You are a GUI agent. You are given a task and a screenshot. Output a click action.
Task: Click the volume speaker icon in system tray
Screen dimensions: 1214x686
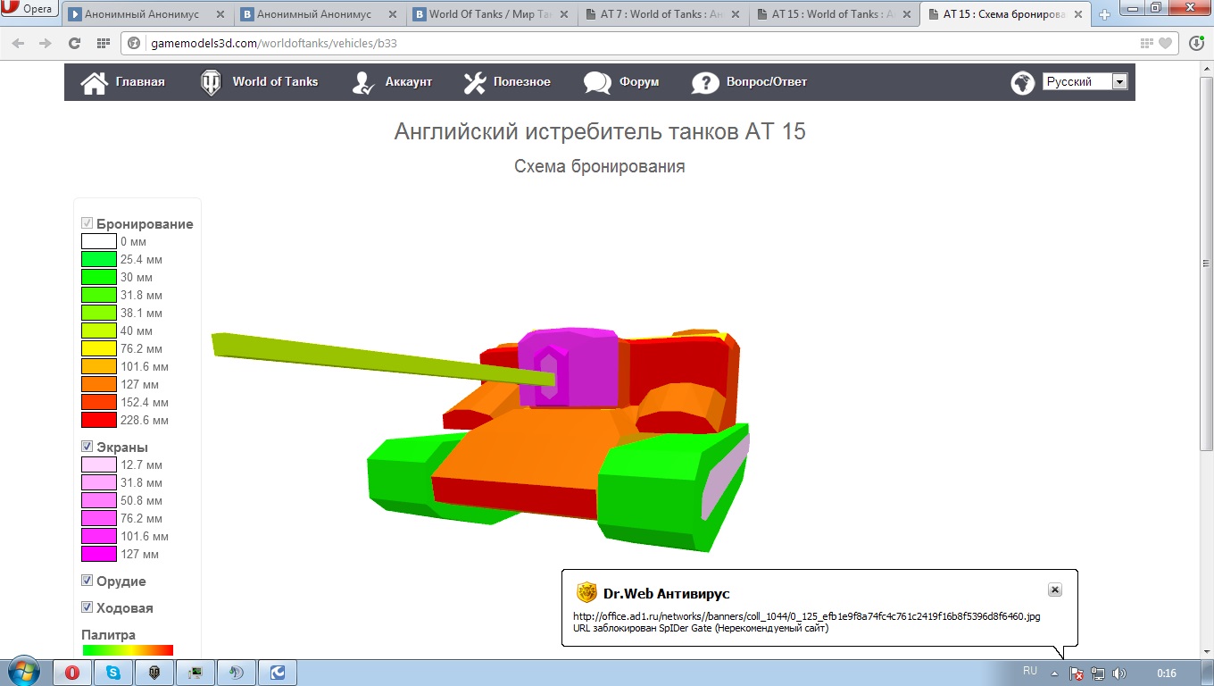pyautogui.click(x=1118, y=673)
